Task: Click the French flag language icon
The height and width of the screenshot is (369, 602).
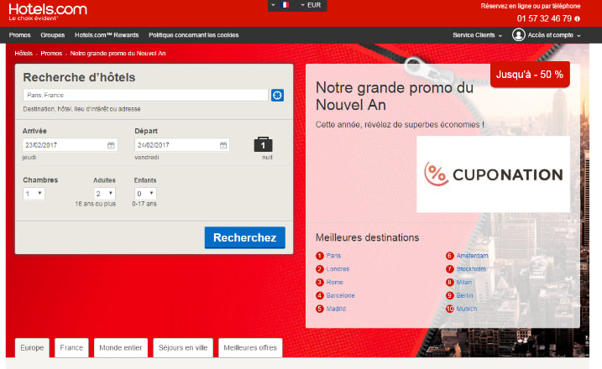Action: click(285, 5)
